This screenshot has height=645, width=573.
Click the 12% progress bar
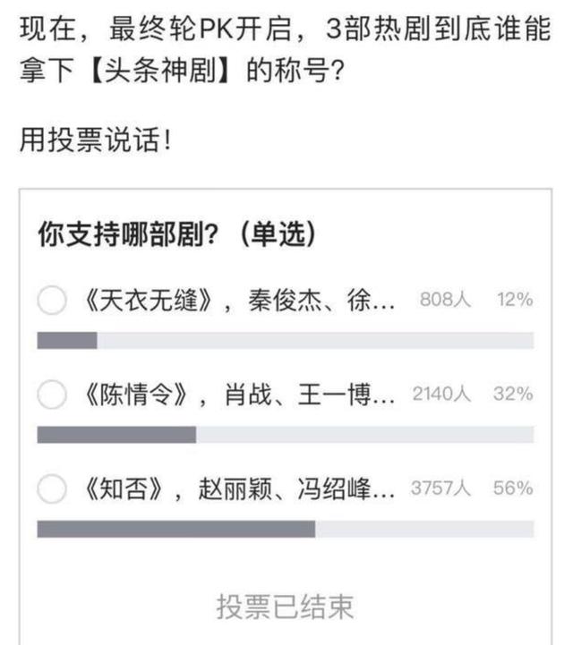(286, 341)
